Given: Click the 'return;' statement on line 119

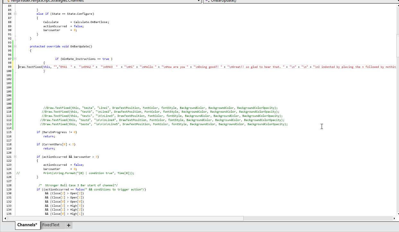Looking at the screenshot, I should click(x=49, y=148).
